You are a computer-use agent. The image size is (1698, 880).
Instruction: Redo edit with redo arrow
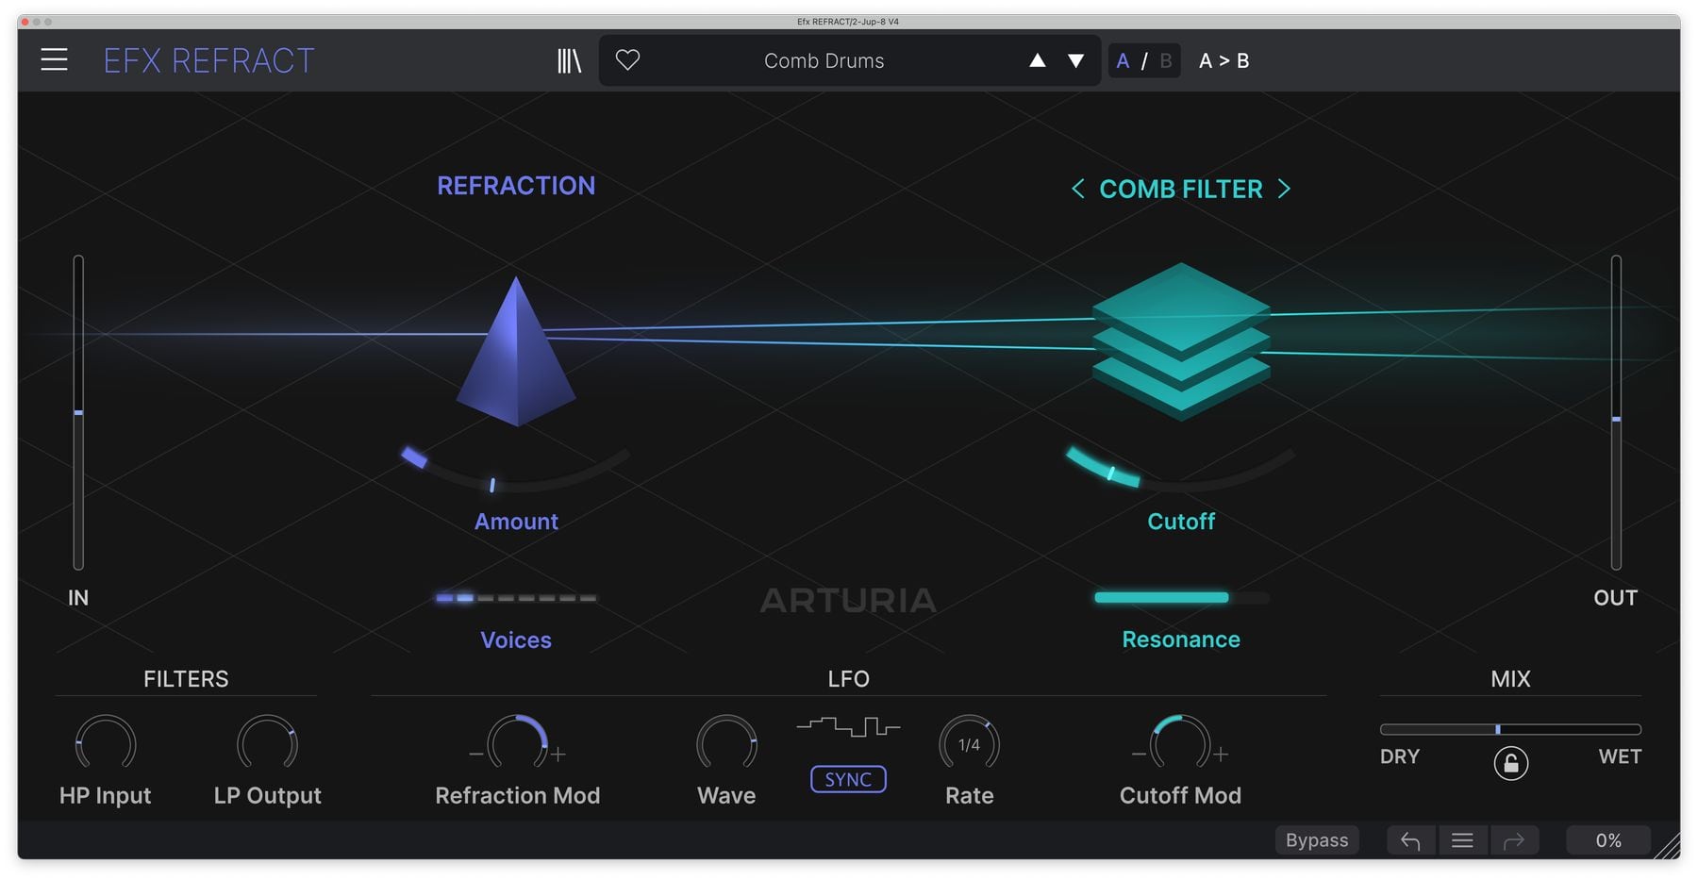click(1514, 839)
